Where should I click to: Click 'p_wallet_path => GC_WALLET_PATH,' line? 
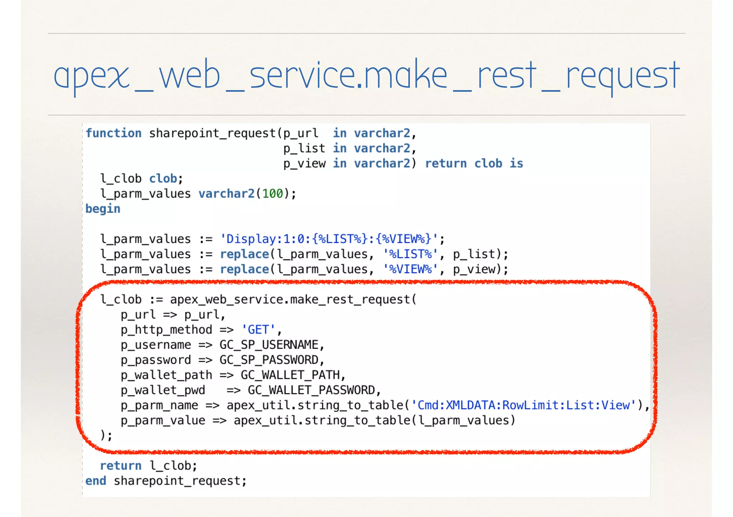tap(233, 375)
